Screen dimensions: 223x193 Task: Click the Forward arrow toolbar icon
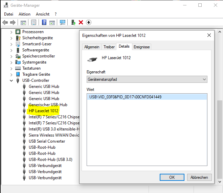(13, 22)
